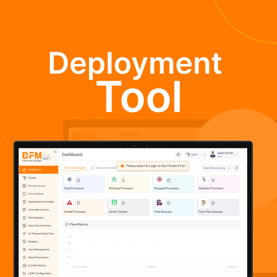Viewport: 277px width, 277px height.
Task: Click the Flow Metrics heading
Action: click(79, 224)
